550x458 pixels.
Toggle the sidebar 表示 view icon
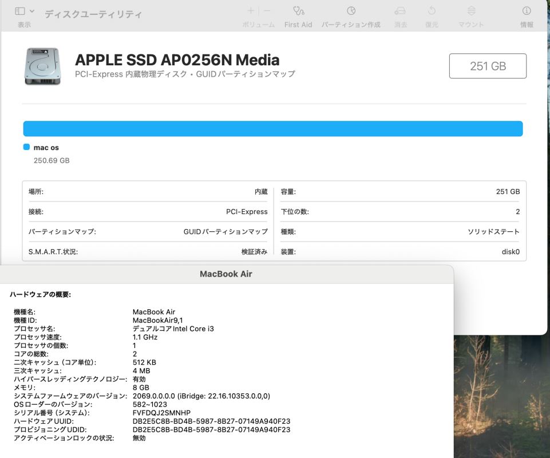click(x=20, y=11)
